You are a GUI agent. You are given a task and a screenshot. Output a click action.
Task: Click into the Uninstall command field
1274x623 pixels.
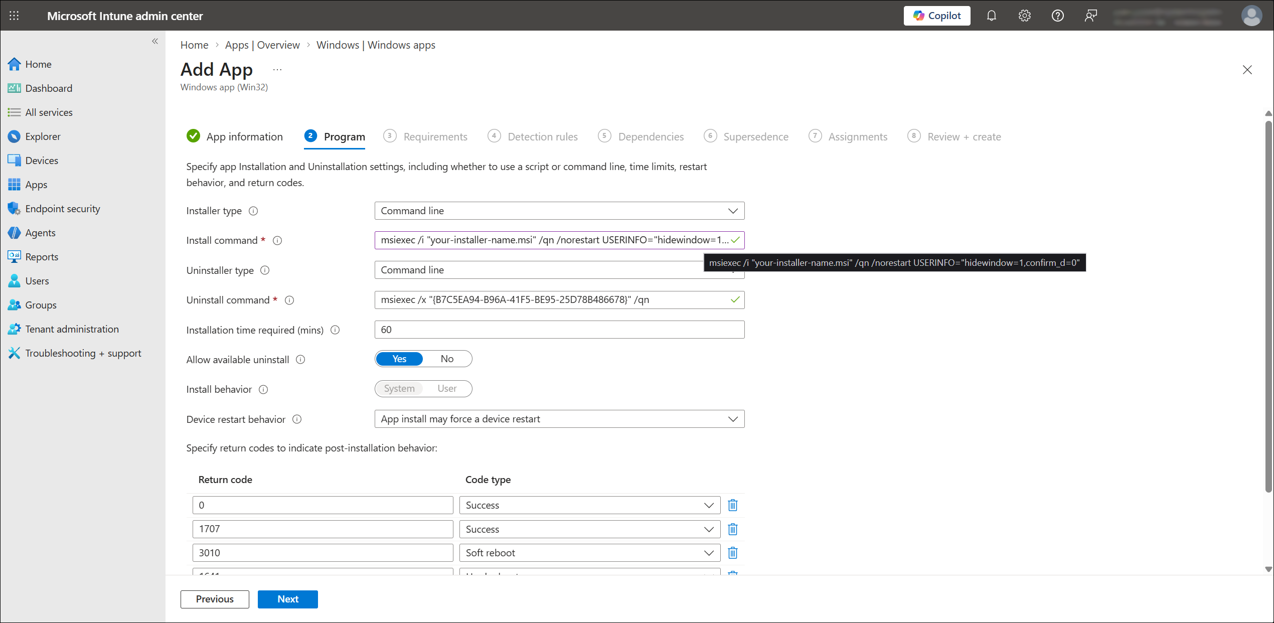[x=559, y=300]
